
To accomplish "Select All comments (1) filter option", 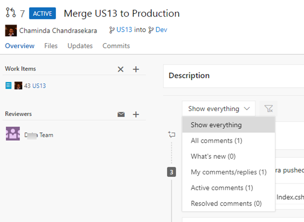I will pyautogui.click(x=216, y=141).
